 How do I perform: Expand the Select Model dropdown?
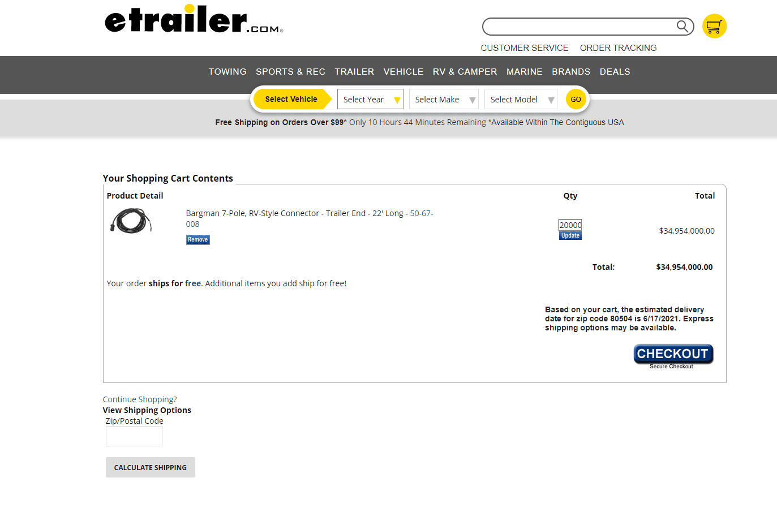click(x=521, y=100)
